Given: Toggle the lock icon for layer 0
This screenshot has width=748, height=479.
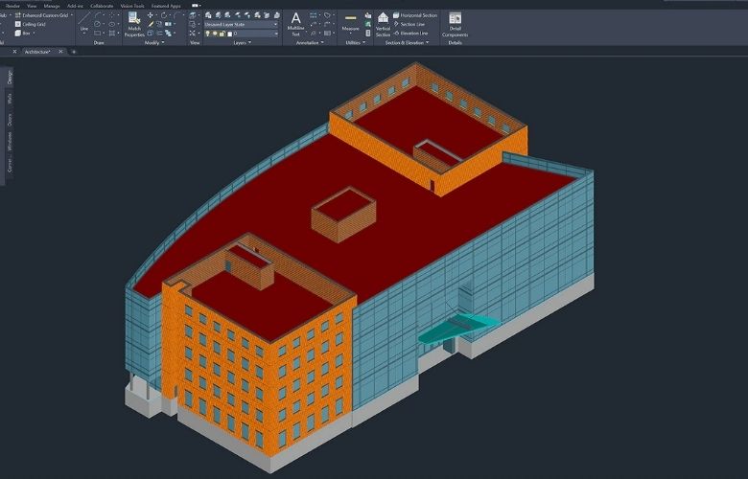Looking at the screenshot, I should click(x=222, y=34).
